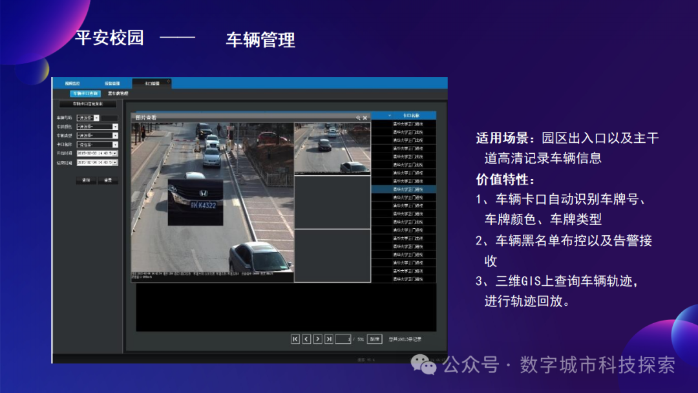
Task: Click the plate number text input box
Action: click(109, 118)
